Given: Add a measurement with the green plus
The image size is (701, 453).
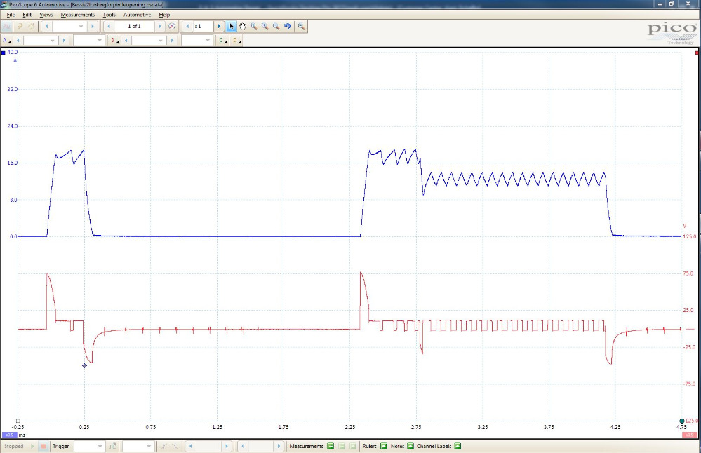Looking at the screenshot, I should tap(331, 446).
